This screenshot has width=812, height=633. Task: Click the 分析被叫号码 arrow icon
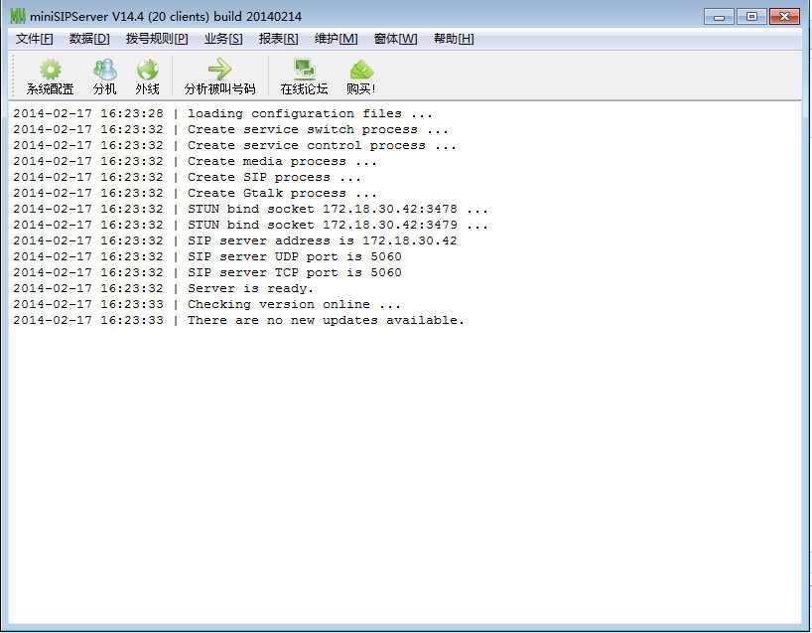click(x=219, y=77)
